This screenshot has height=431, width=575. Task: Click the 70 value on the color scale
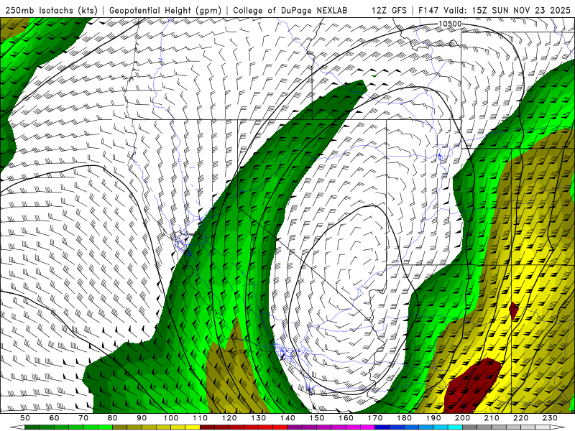(83, 418)
